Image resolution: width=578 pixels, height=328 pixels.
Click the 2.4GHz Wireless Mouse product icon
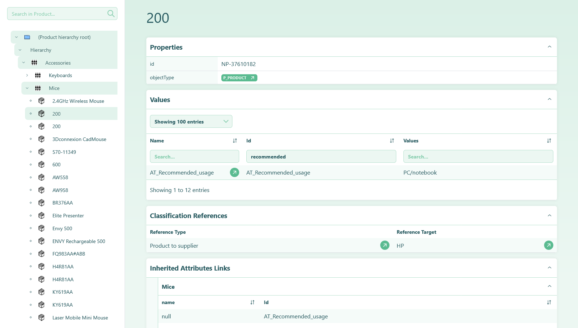[x=41, y=101]
